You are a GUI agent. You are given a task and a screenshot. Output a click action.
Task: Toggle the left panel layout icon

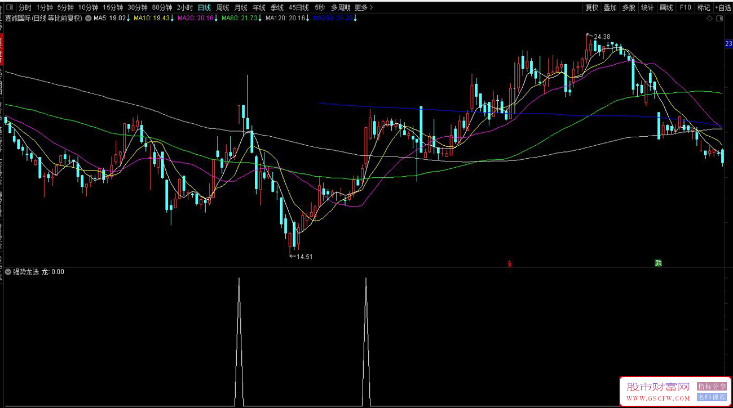[x=9, y=8]
